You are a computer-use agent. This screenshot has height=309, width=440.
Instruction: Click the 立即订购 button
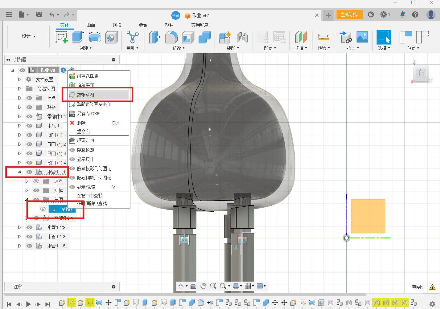[x=349, y=14]
